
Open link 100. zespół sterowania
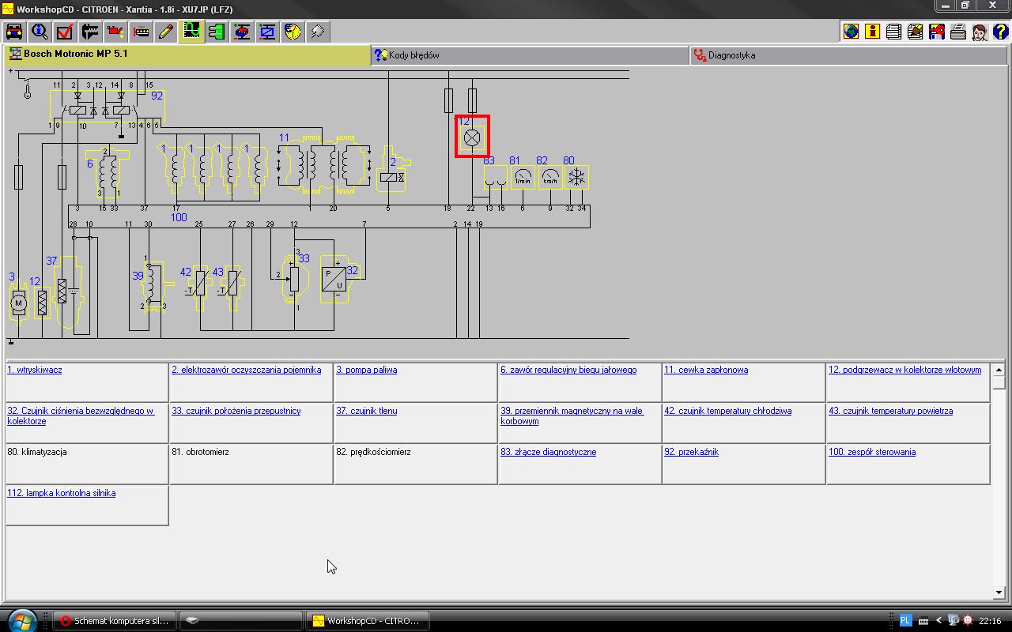[x=872, y=452]
